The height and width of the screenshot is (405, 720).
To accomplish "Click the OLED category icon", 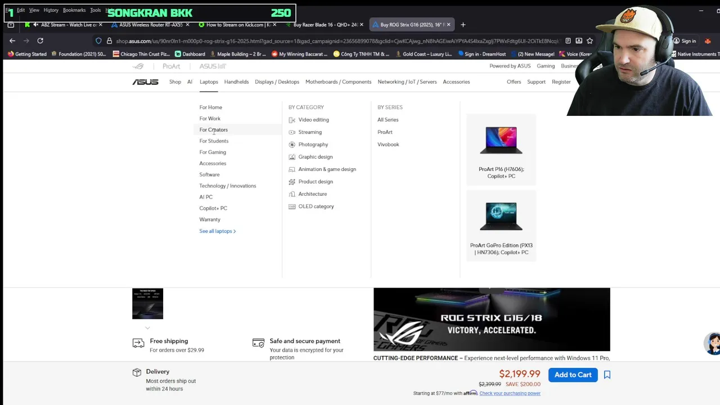I will point(292,206).
